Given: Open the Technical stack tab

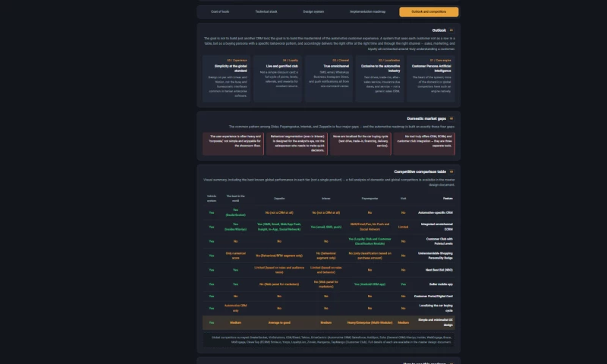Looking at the screenshot, I should (266, 11).
